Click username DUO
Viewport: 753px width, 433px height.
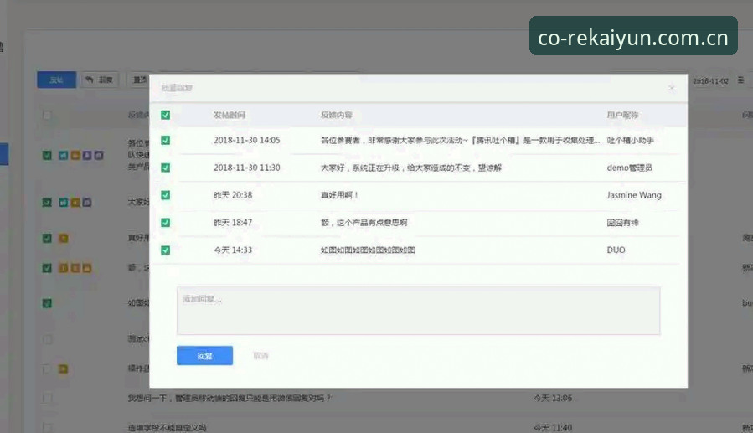click(x=616, y=250)
